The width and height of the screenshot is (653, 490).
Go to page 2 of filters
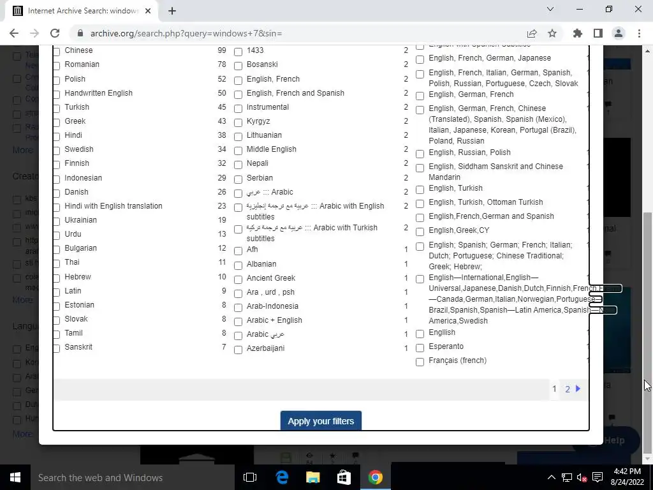pos(567,389)
